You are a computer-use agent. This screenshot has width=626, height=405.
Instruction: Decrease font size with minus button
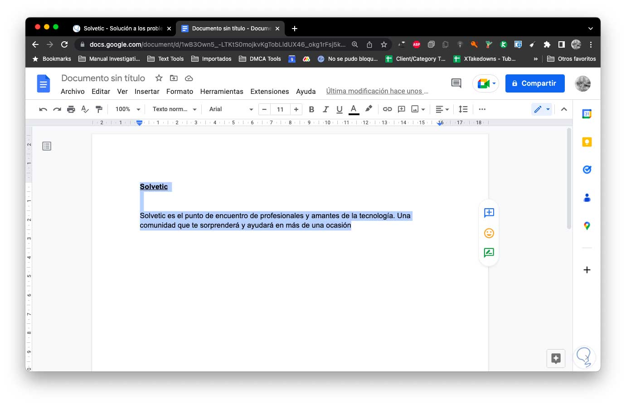(264, 109)
